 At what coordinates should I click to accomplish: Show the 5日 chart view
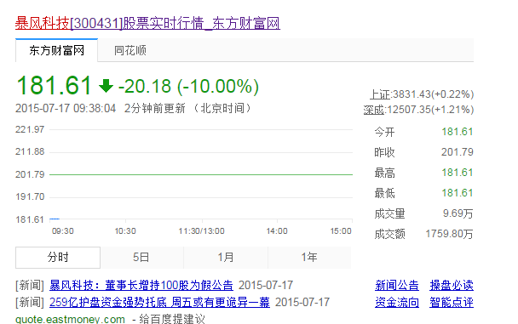(x=141, y=257)
